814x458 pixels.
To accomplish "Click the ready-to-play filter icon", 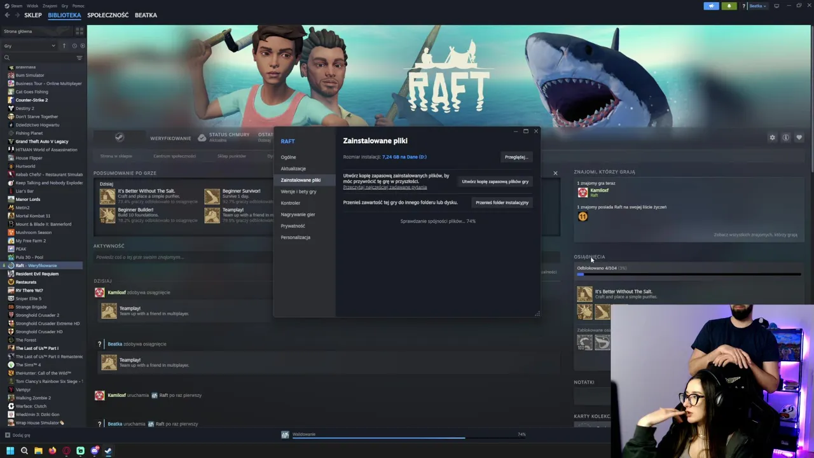I will coord(82,46).
